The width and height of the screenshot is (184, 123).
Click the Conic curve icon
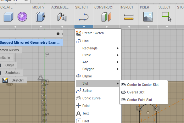[79, 98]
